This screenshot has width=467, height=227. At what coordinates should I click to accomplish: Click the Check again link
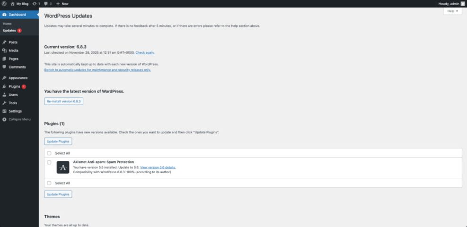coord(145,52)
